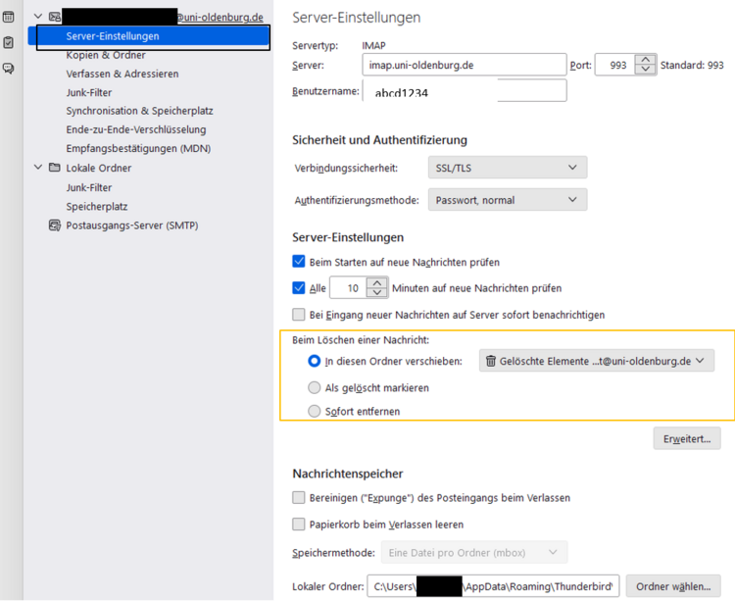Open the calendar icon in the sidebar
The width and height of the screenshot is (735, 601).
[x=9, y=17]
